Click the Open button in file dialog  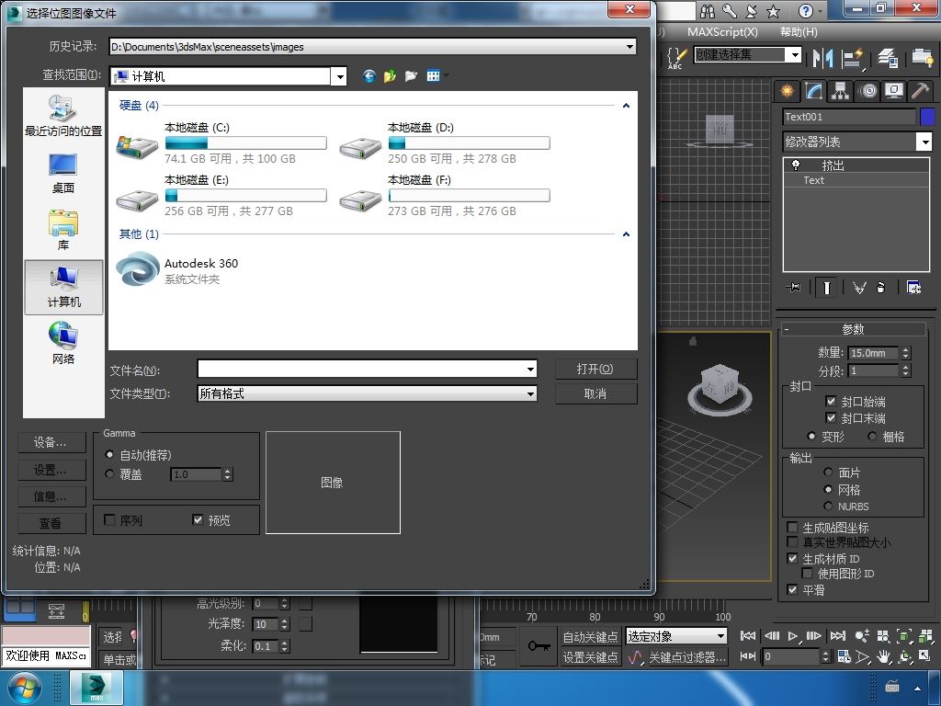pos(595,369)
